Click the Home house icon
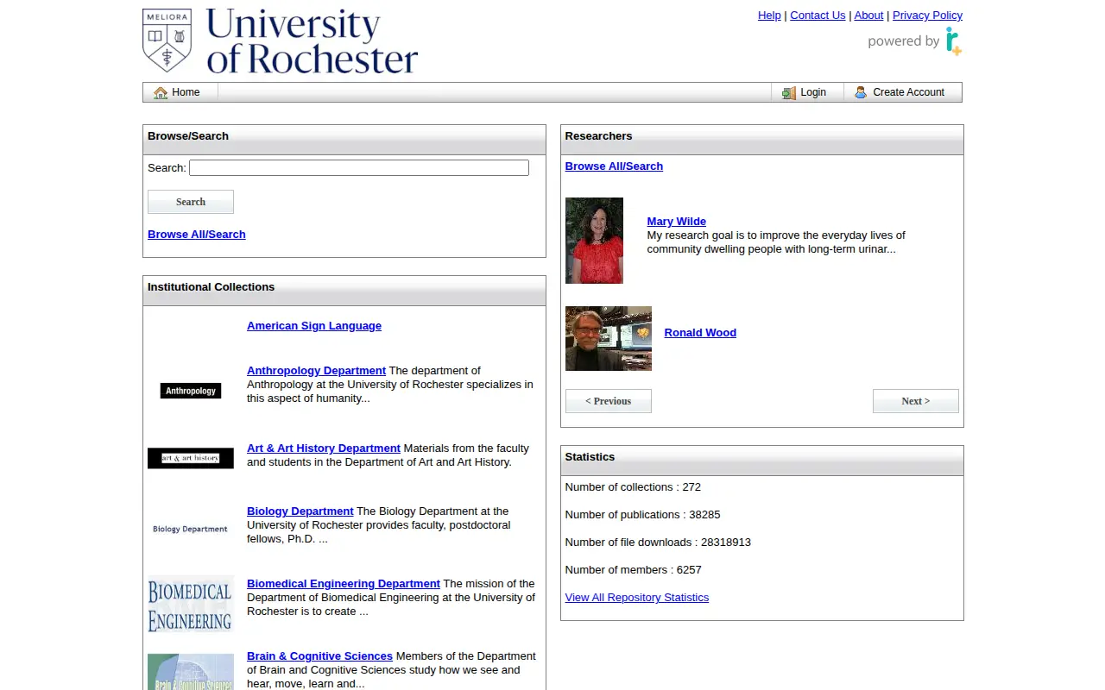Image resolution: width=1105 pixels, height=690 pixels. 161,92
